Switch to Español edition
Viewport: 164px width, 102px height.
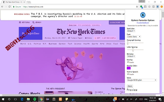pos(96,25)
